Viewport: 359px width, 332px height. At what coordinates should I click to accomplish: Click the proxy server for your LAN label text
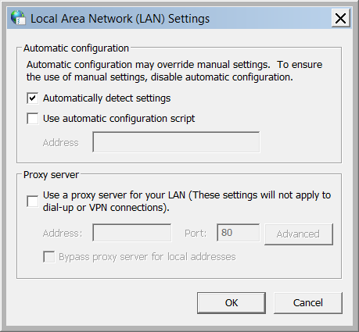coord(187,202)
